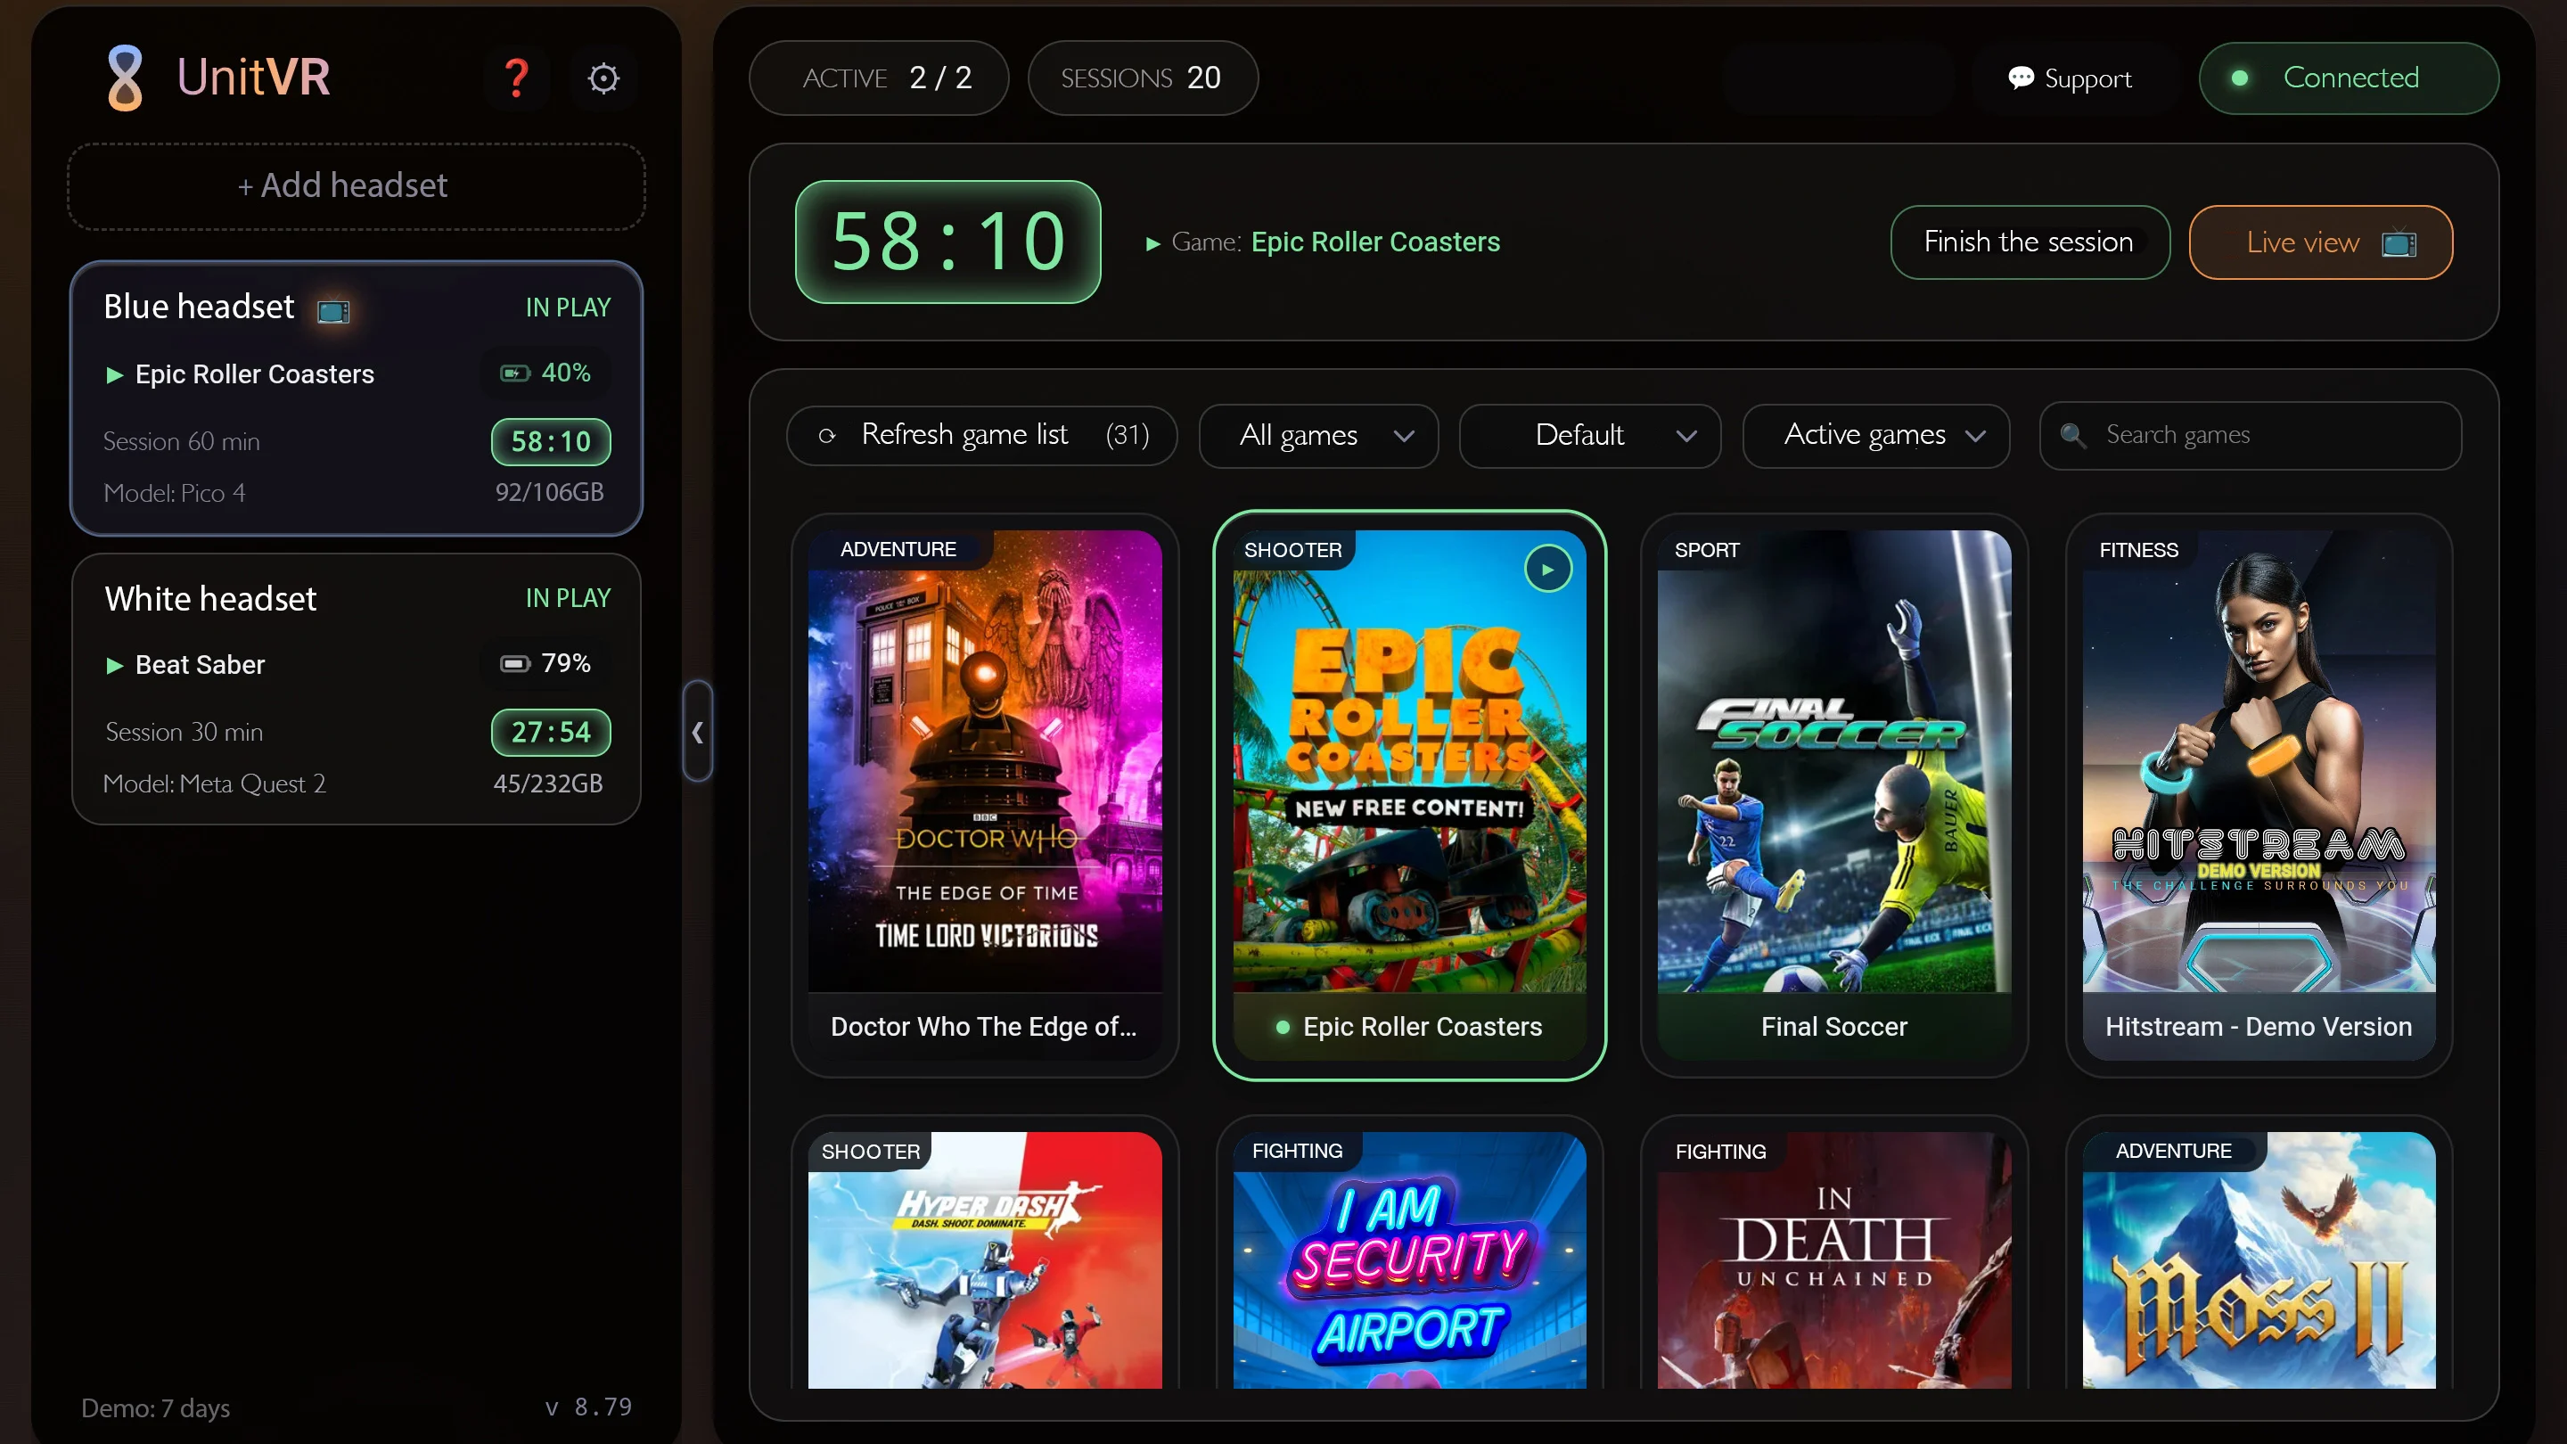Click the green Connected status dot
Viewport: 2567px width, 1444px height.
click(x=2238, y=78)
